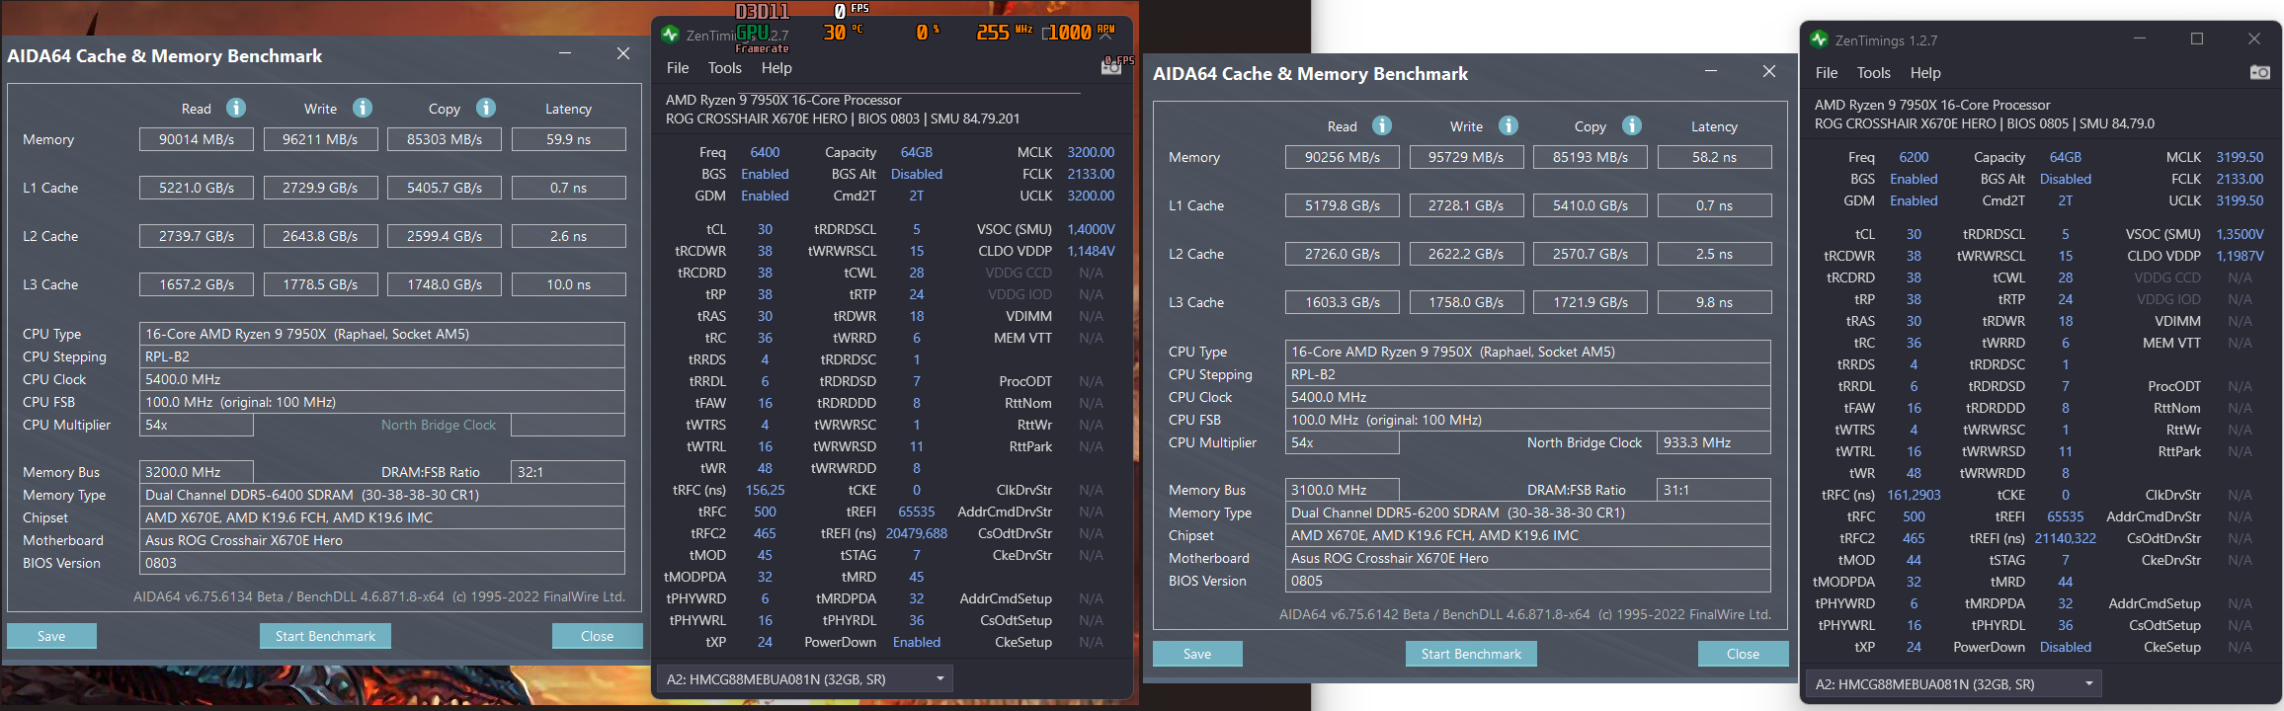
Task: Click Save button in left AIDA64 window
Action: [x=51, y=636]
